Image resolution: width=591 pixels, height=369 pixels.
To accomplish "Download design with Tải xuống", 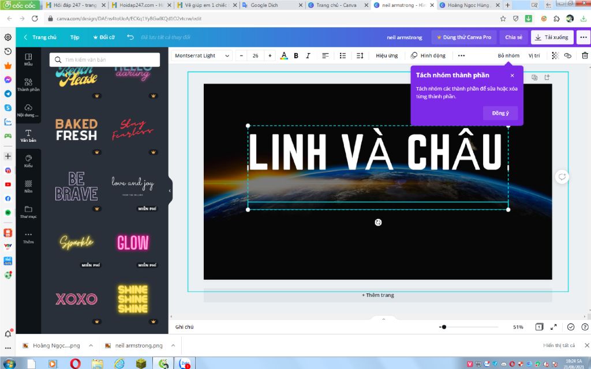I will point(552,37).
